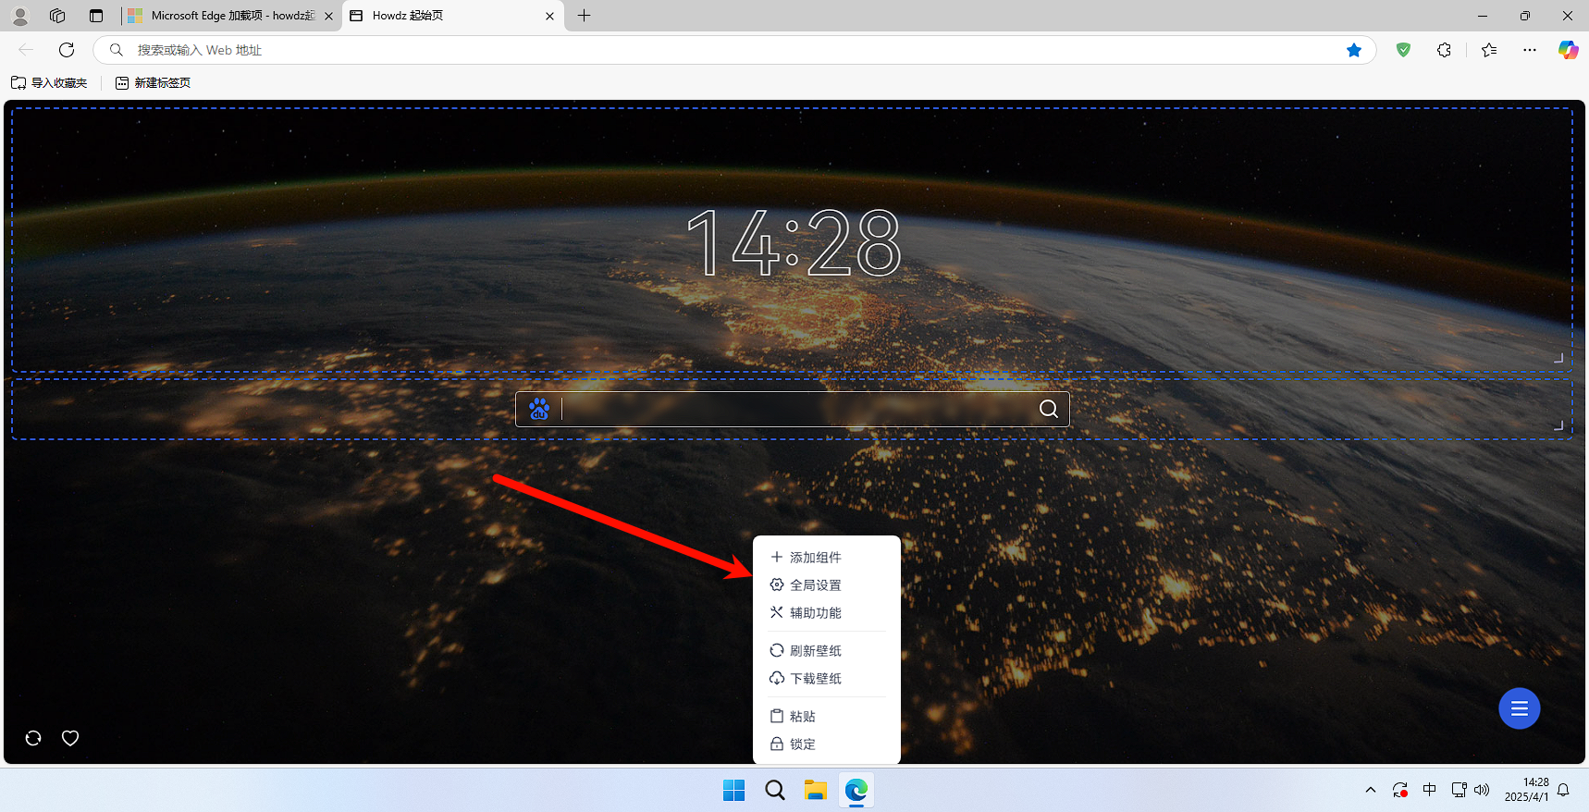This screenshot has width=1589, height=812.
Task: Click the browser reload button
Action: pos(67,50)
